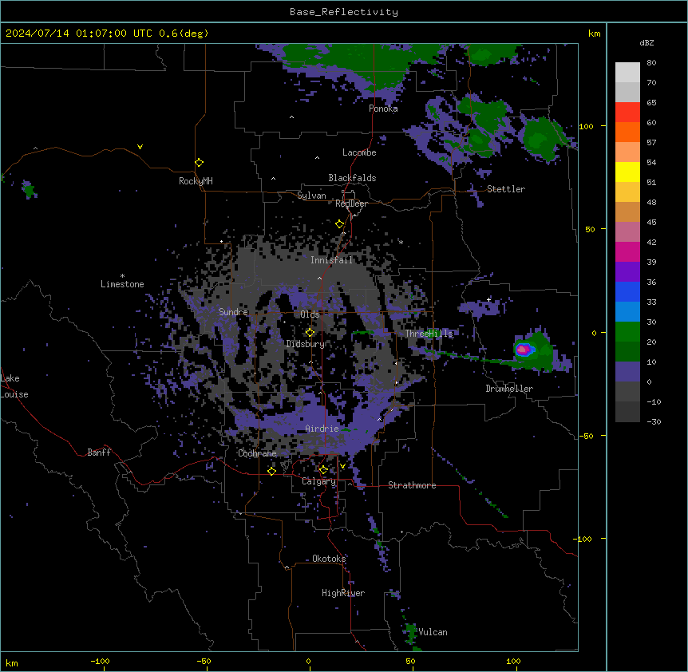
Task: Click the pink swatch between 42 and 45 dBZ
Action: 627,231
